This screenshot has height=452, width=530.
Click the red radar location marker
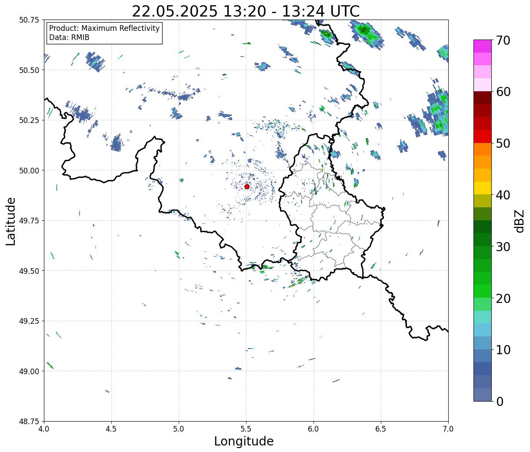coord(247,186)
